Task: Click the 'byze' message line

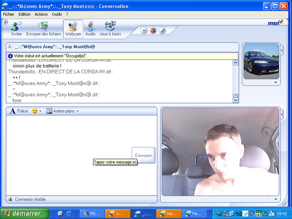Action: (x=17, y=100)
